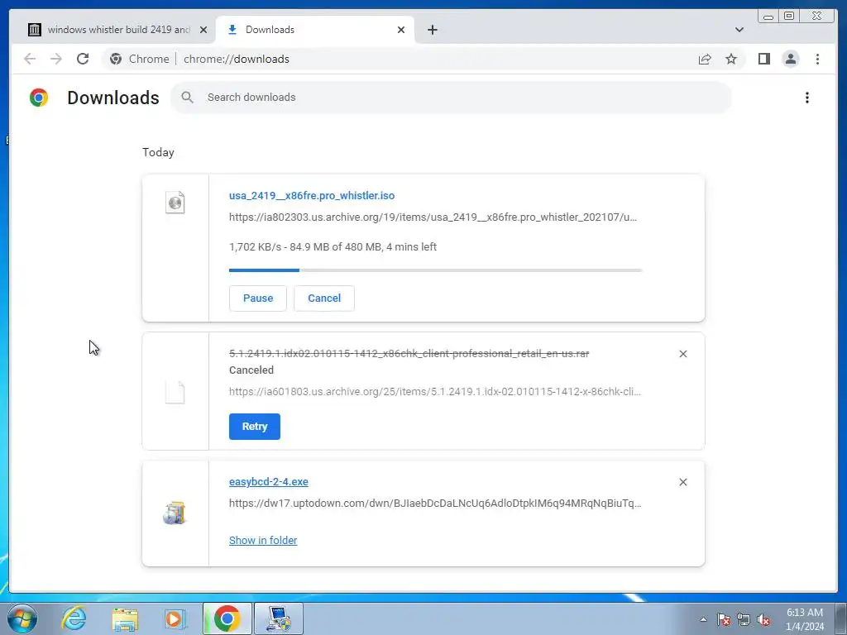
Task: Click the Today date heading
Action: pyautogui.click(x=158, y=152)
